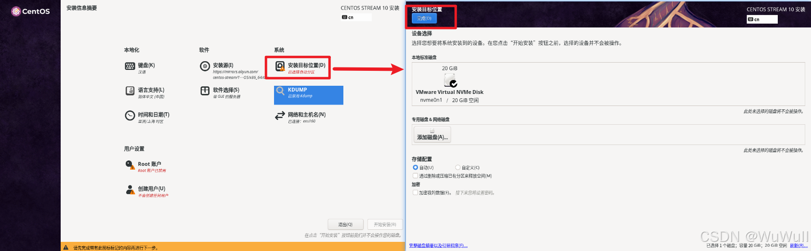Click the 刷新(R) refresh link
811x251 pixels.
point(799,246)
